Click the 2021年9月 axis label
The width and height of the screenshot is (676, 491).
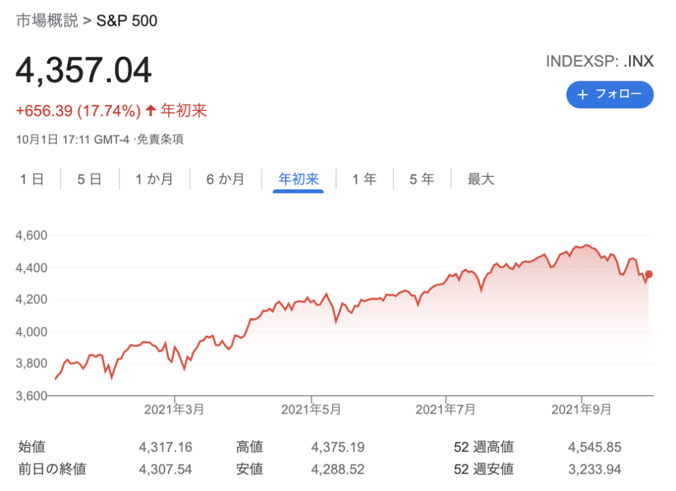[582, 410]
